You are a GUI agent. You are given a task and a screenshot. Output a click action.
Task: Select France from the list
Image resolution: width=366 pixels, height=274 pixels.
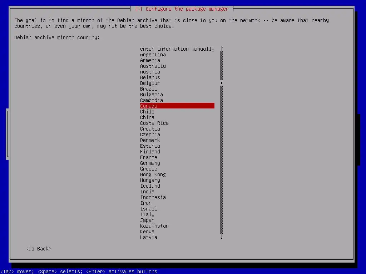coord(177,157)
